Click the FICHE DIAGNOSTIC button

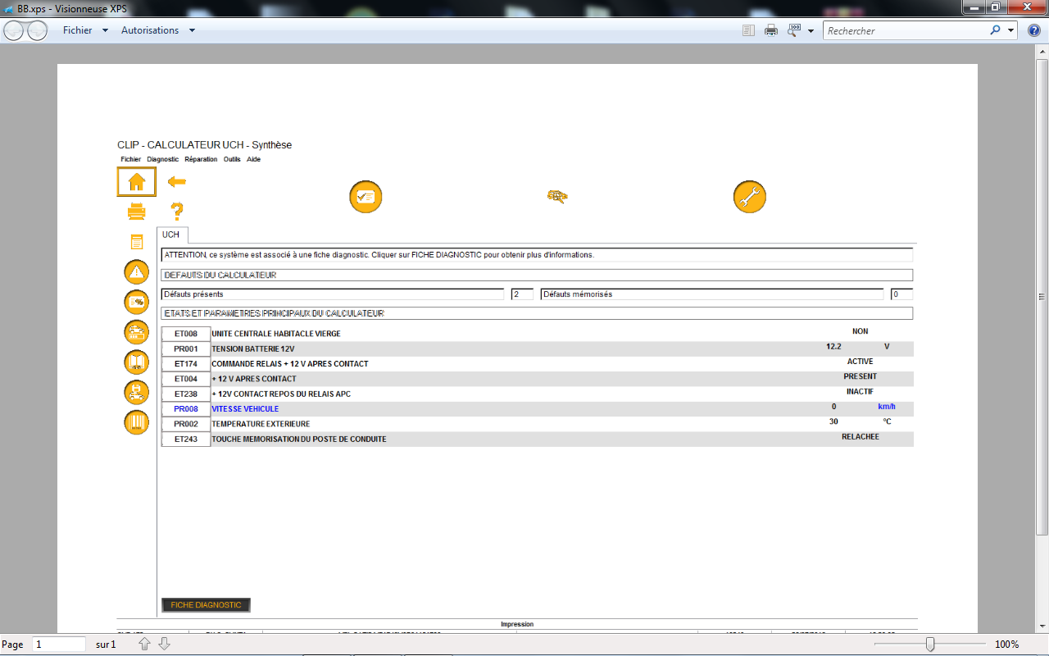(206, 605)
